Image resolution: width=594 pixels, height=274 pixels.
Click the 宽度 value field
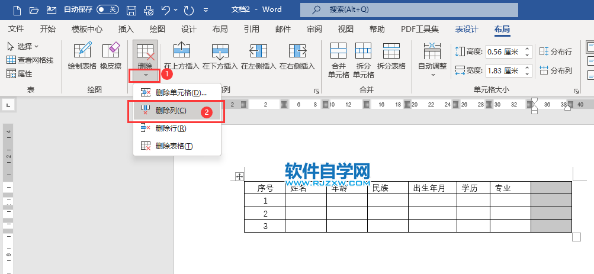pyautogui.click(x=503, y=70)
